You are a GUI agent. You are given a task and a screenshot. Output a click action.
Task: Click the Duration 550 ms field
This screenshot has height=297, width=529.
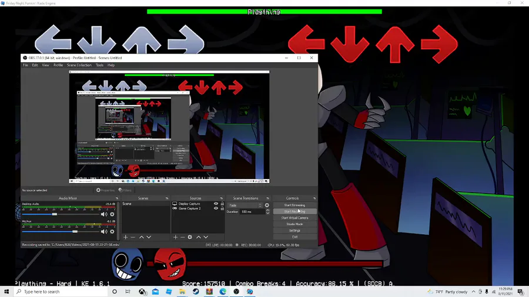click(253, 212)
